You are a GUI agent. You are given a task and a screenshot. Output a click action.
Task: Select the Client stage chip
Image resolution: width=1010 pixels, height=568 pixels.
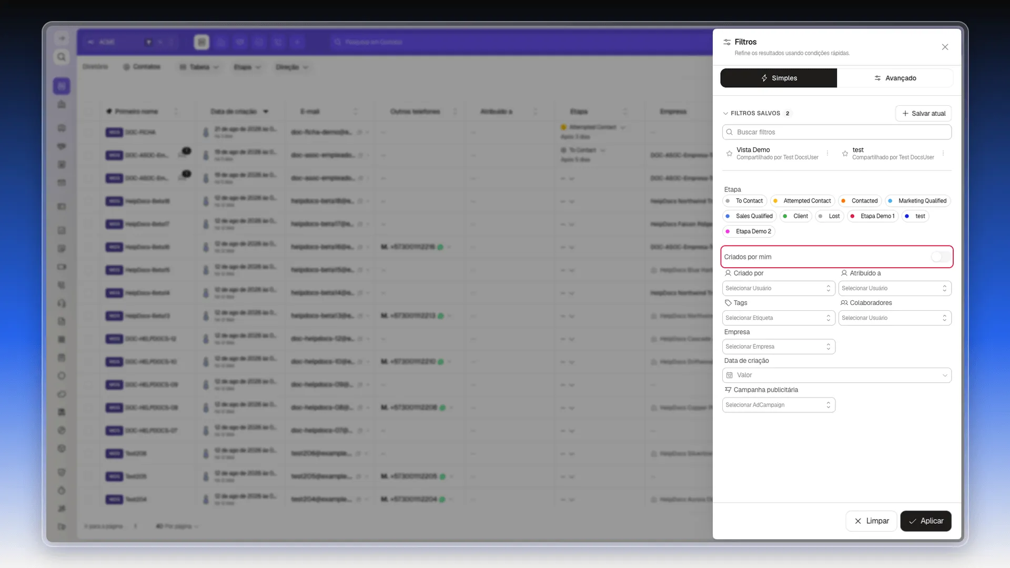point(795,216)
